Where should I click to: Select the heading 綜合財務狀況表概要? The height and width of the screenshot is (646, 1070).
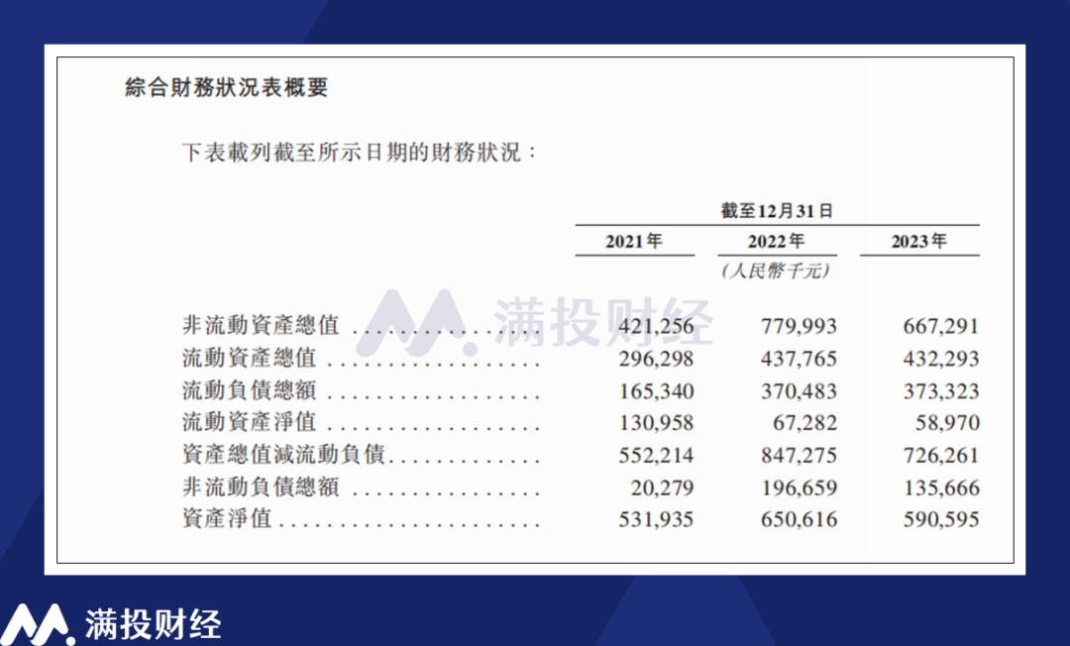point(227,87)
